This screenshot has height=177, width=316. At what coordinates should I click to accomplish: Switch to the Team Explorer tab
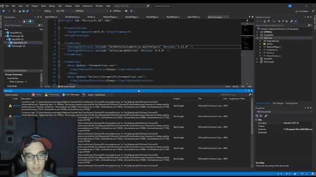click(x=291, y=103)
